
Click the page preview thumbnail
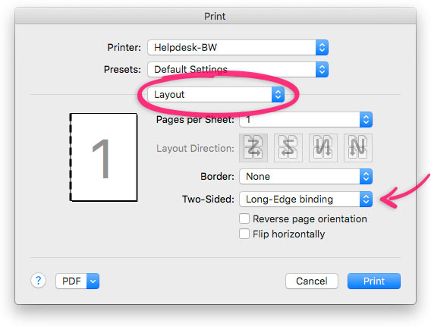(103, 157)
